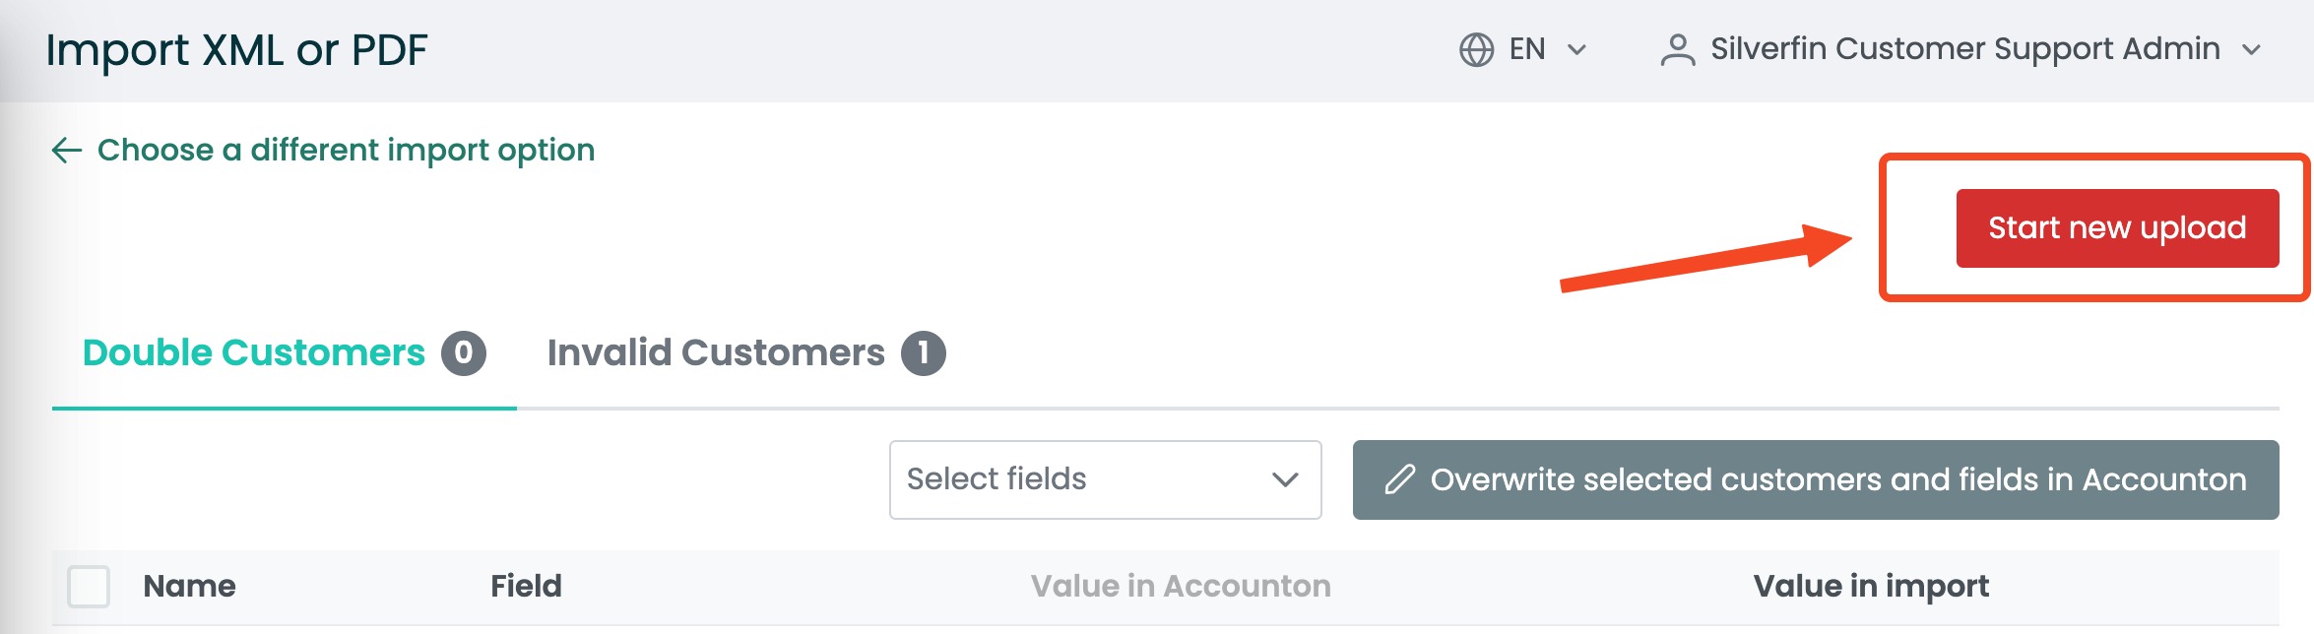Click the pencil icon on Overwrite button
This screenshot has height=634, width=2314.
pos(1399,479)
